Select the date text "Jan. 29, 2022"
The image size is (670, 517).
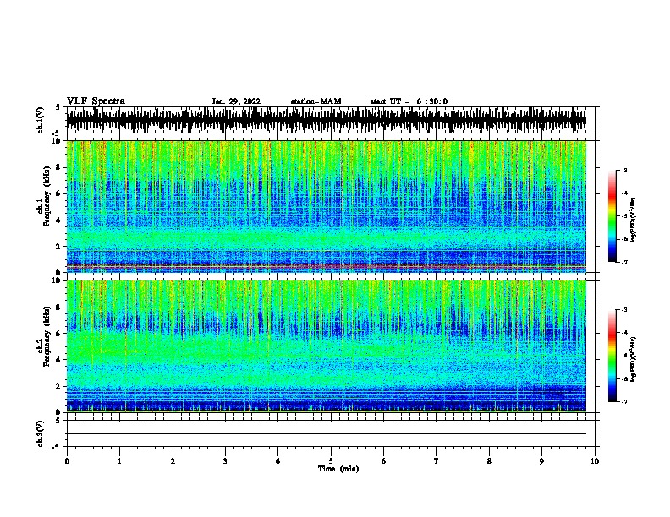tap(236, 101)
